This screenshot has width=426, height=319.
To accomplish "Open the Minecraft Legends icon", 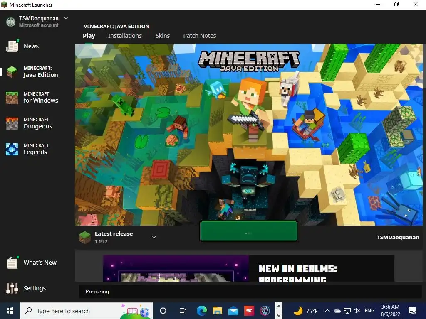I will 12,149.
